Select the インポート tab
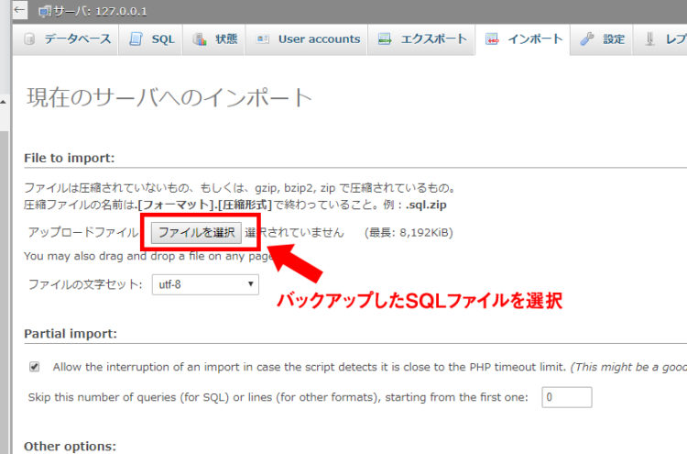 pos(535,39)
